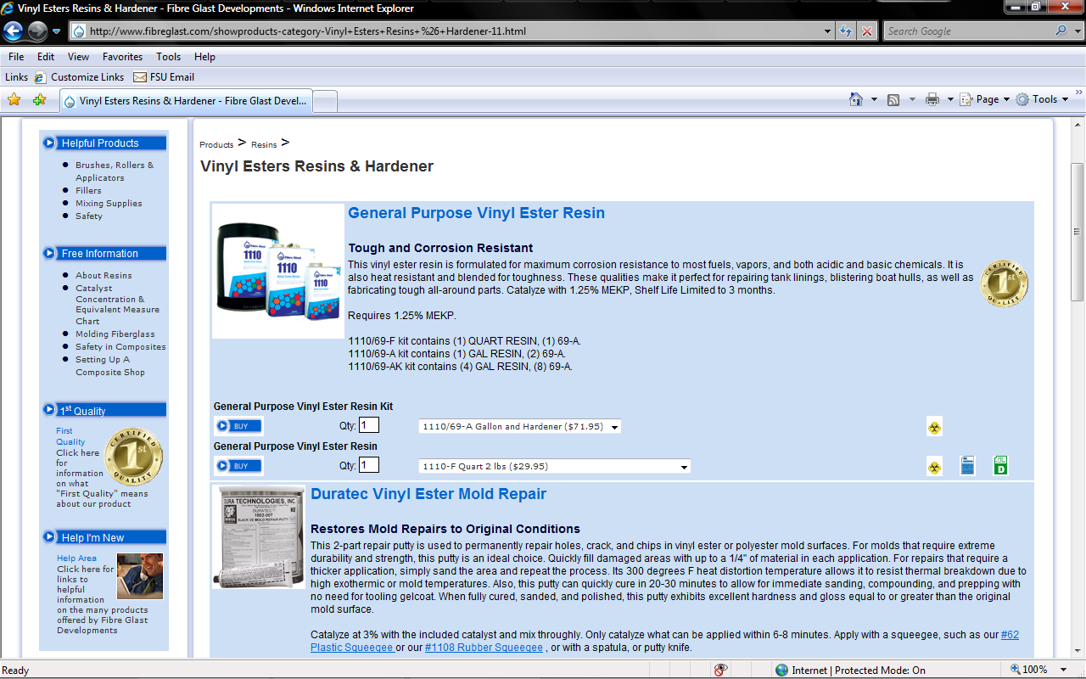Viewport: 1086px width, 679px height.
Task: Open the Favorites menu
Action: coord(123,57)
